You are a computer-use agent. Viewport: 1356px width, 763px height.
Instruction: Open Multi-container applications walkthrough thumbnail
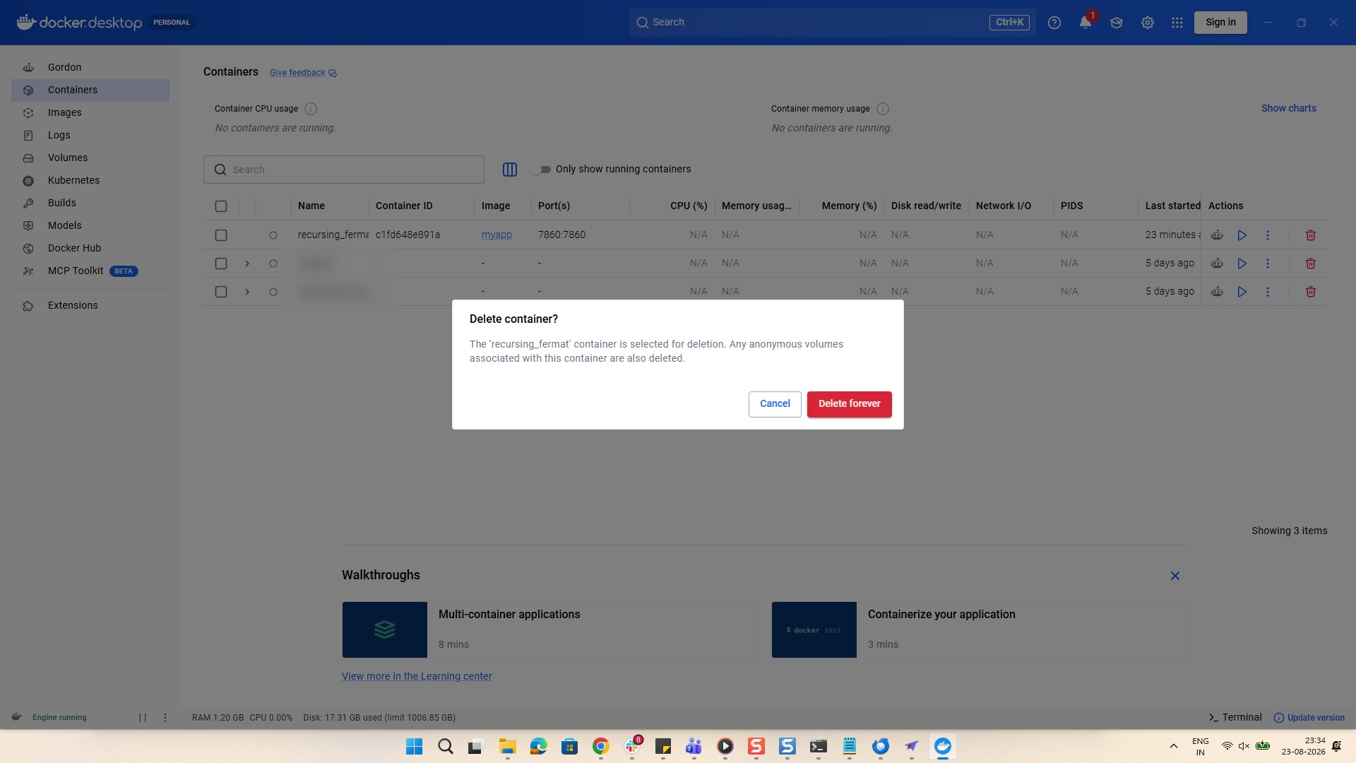click(x=385, y=629)
